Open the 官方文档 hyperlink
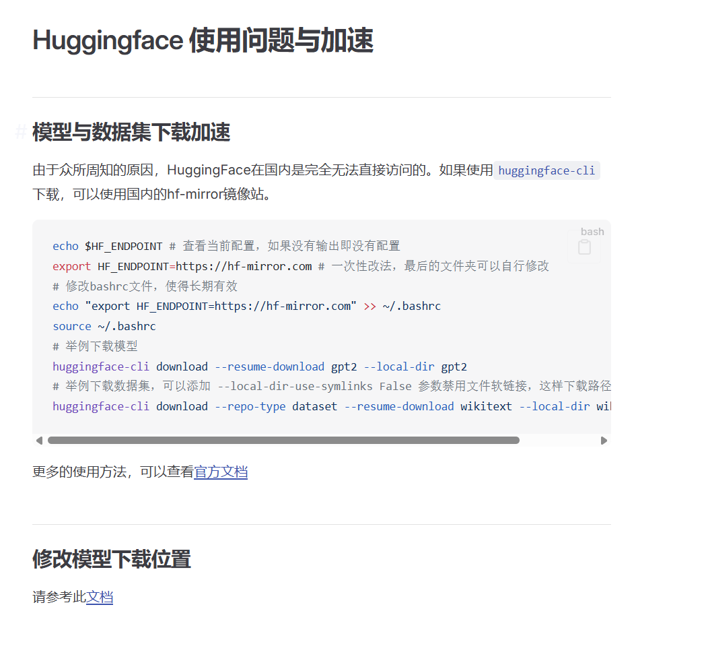704x671 pixels. [221, 472]
